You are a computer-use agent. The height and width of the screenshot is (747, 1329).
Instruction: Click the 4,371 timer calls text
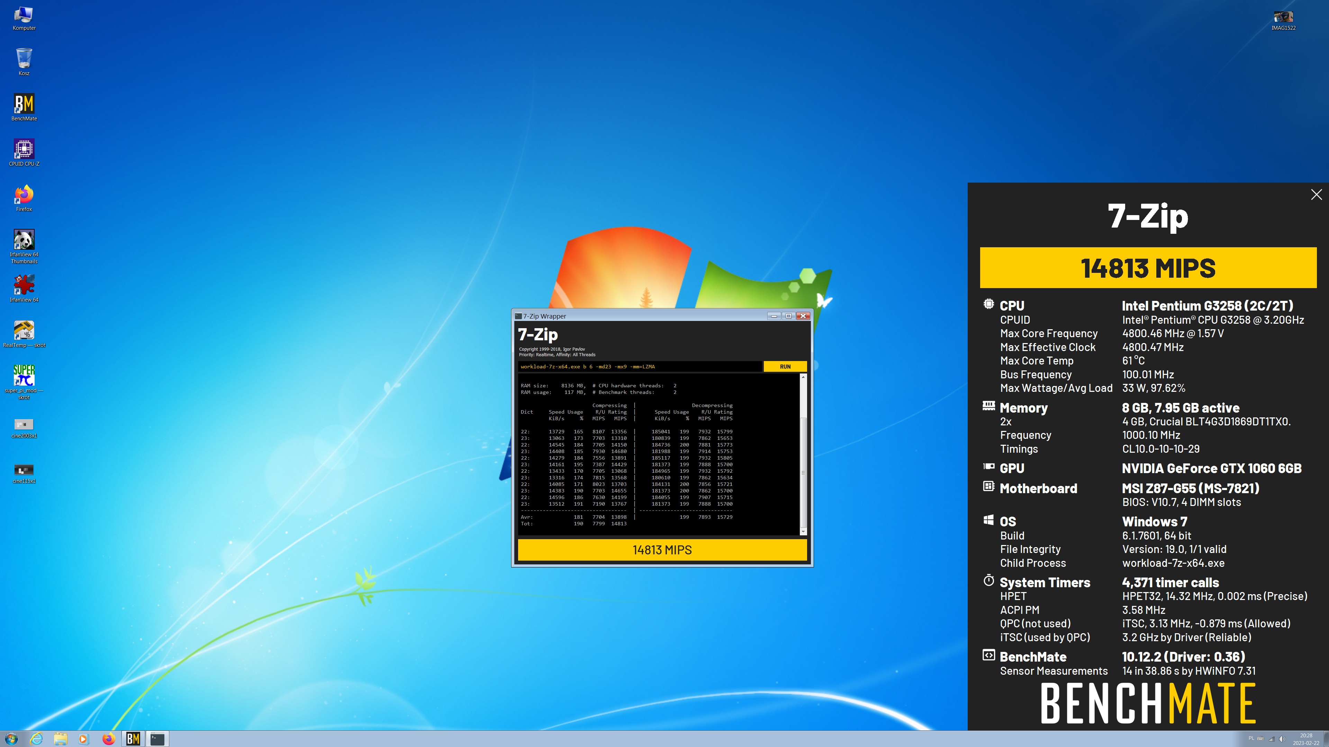tap(1170, 582)
